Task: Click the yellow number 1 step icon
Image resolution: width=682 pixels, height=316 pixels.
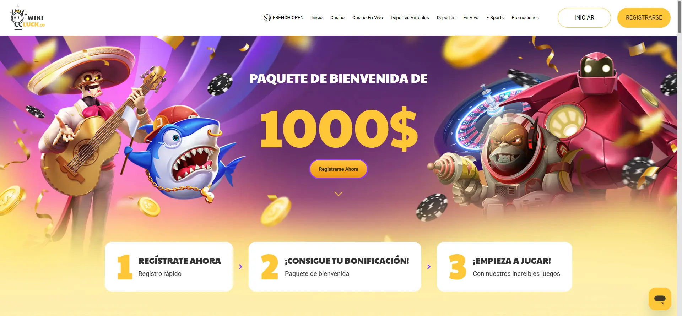Action: point(125,267)
